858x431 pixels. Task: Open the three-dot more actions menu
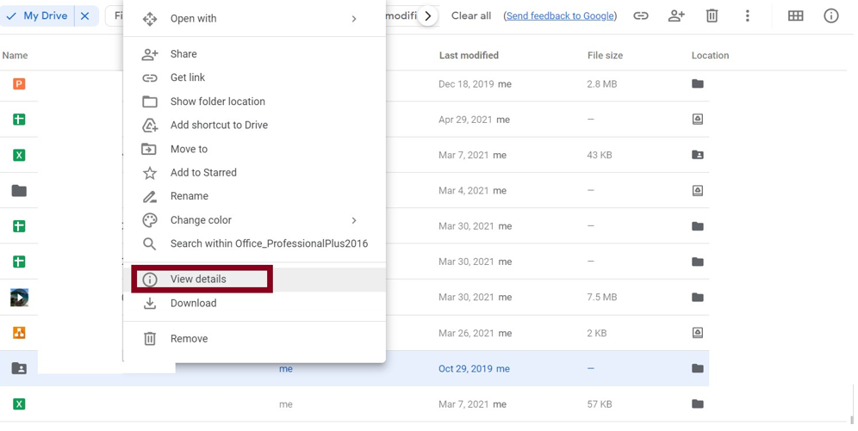tap(747, 15)
